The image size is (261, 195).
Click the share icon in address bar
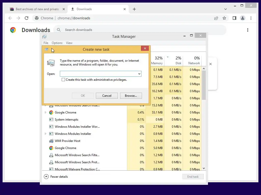pos(216,18)
